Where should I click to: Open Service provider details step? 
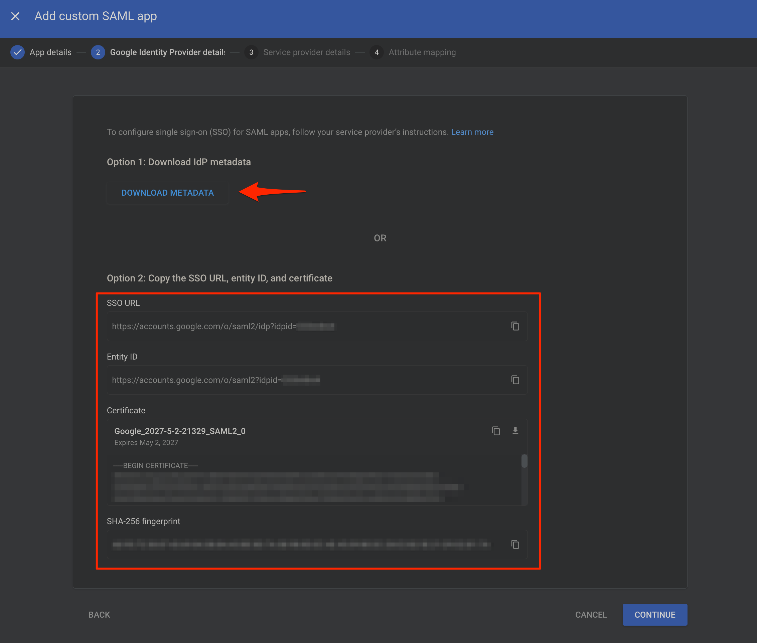[307, 52]
